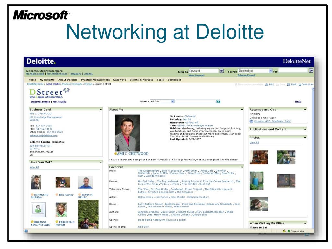Click the DStreet Home link
This screenshot has height=249, width=332.
pos(41,102)
